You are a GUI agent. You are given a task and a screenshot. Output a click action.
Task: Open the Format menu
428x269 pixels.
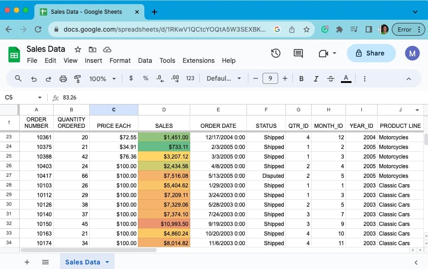pos(120,60)
